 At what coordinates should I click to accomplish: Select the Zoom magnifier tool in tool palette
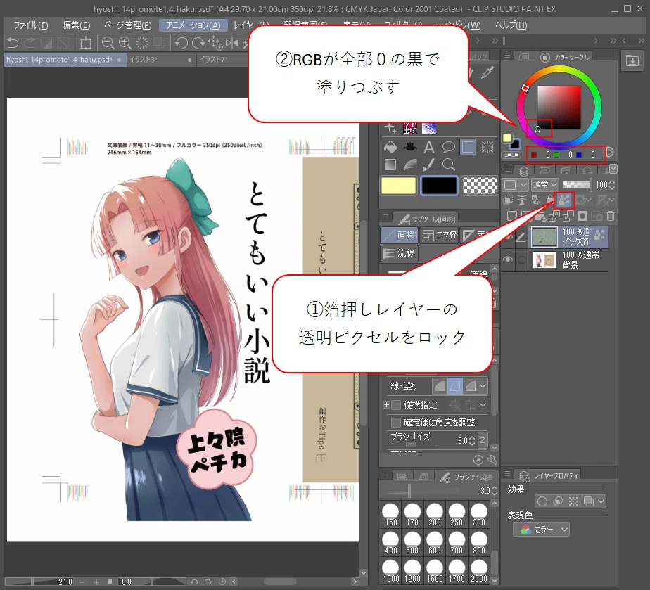[449, 165]
